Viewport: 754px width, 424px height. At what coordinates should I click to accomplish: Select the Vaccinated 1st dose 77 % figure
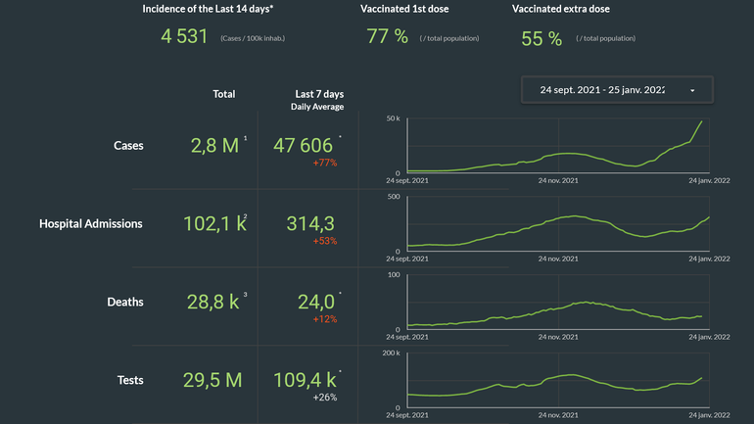point(387,37)
